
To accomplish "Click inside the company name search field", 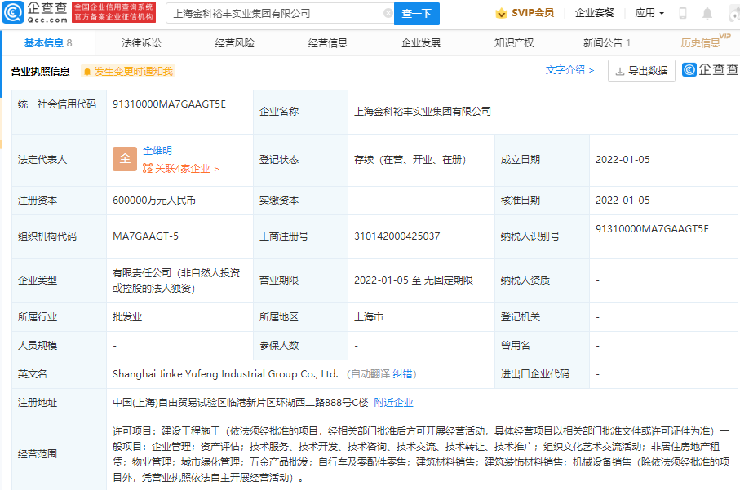I will click(x=269, y=13).
